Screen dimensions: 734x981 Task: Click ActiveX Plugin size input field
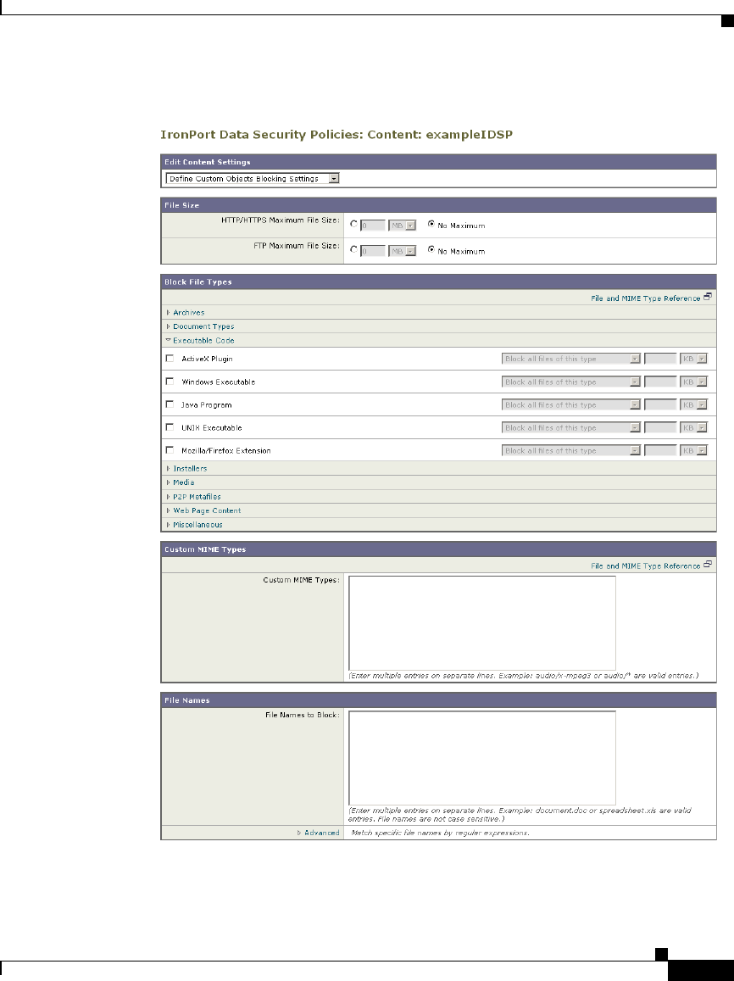coord(660,359)
